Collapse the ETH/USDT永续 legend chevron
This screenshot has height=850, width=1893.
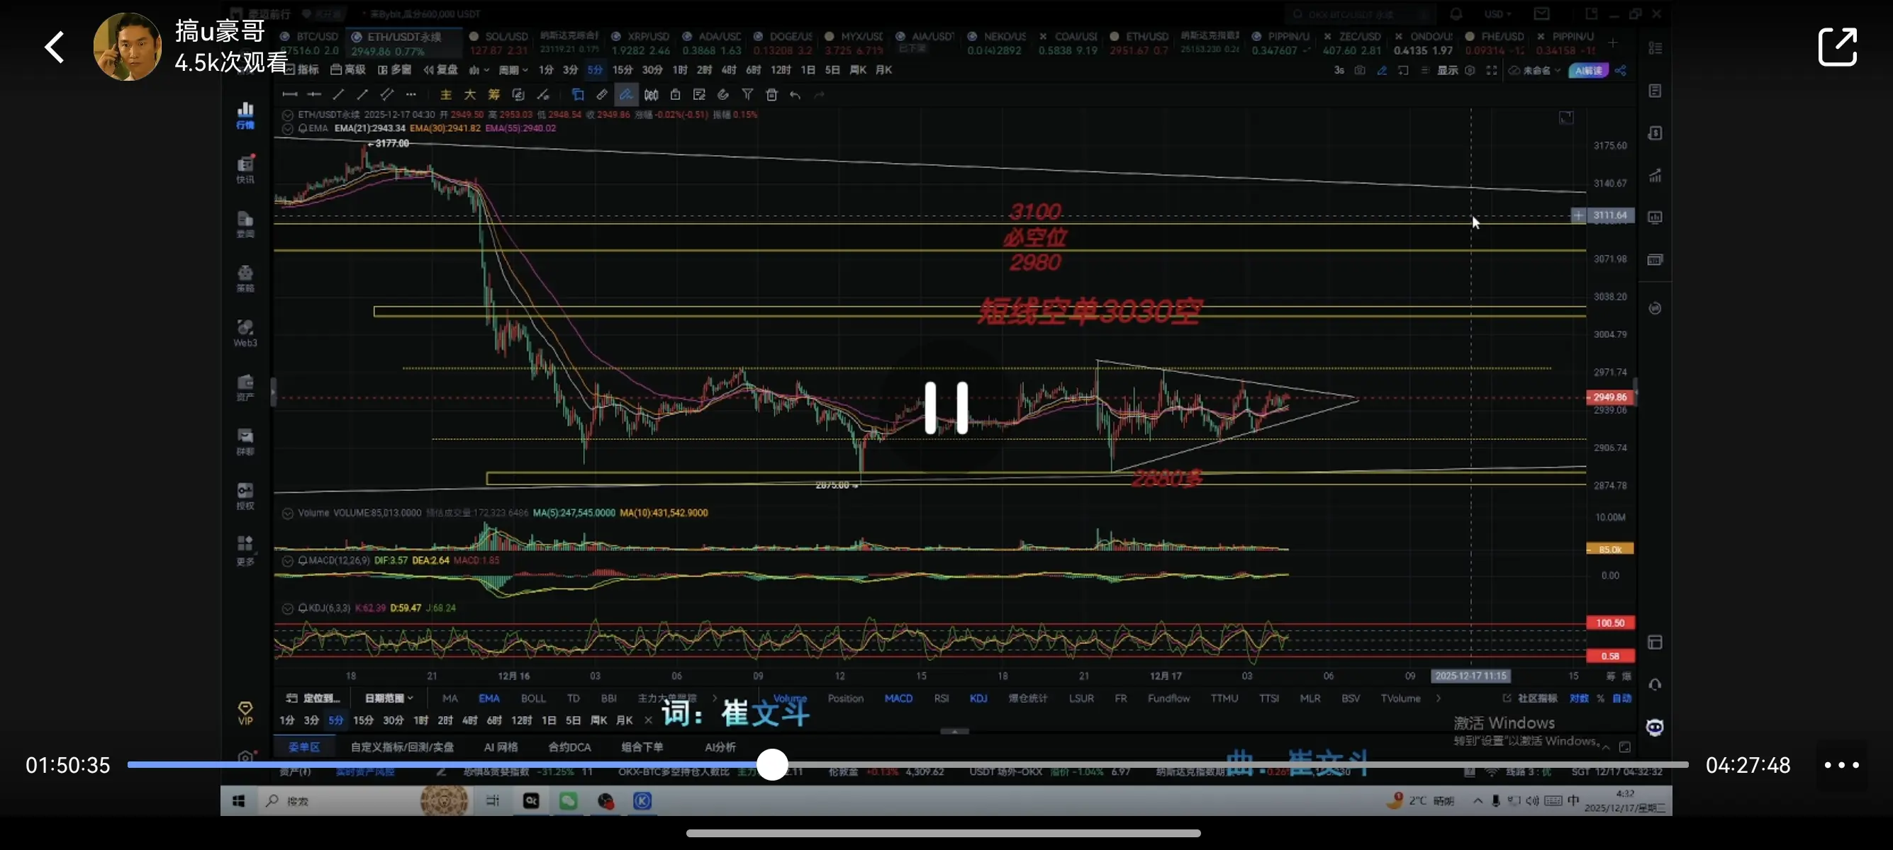(x=287, y=115)
